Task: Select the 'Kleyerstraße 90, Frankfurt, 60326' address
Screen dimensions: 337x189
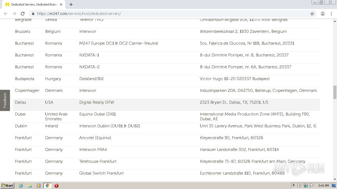Action: pyautogui.click(x=231, y=138)
